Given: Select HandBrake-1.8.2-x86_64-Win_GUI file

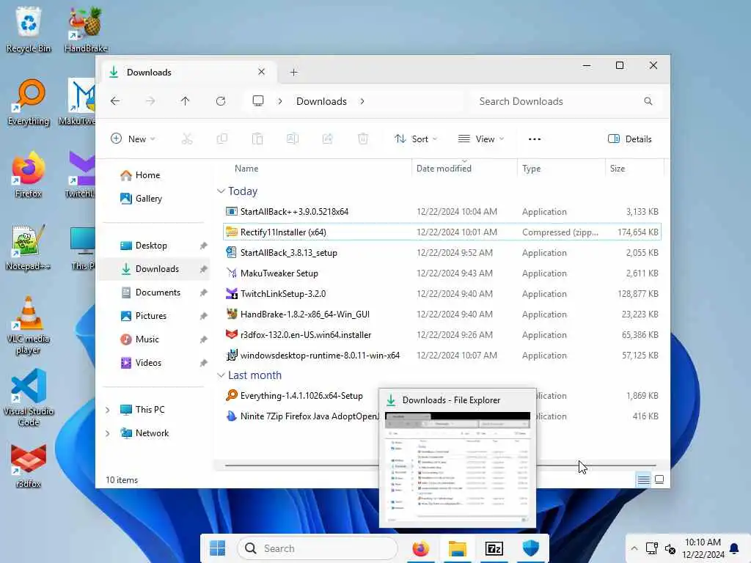Looking at the screenshot, I should (442, 314).
